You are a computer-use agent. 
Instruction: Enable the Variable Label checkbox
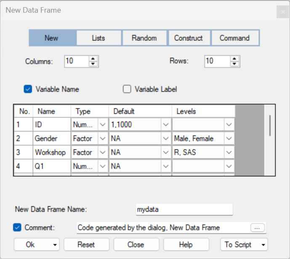[x=127, y=89]
